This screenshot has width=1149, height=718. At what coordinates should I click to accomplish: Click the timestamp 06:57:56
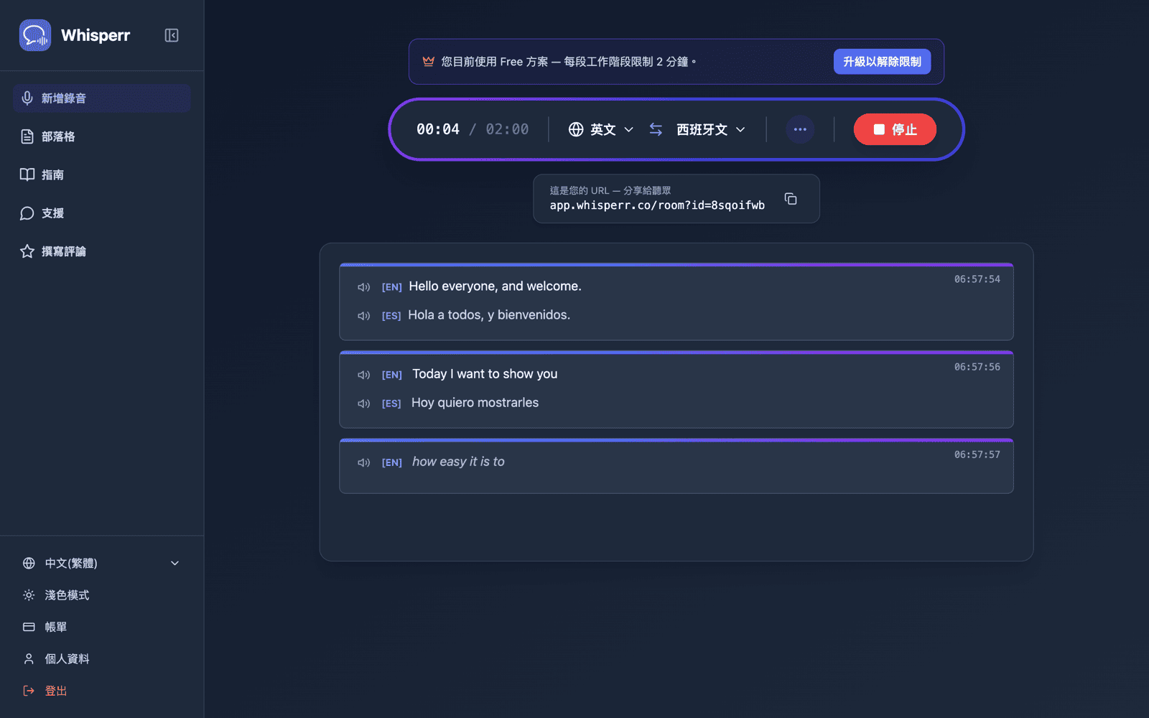point(977,367)
